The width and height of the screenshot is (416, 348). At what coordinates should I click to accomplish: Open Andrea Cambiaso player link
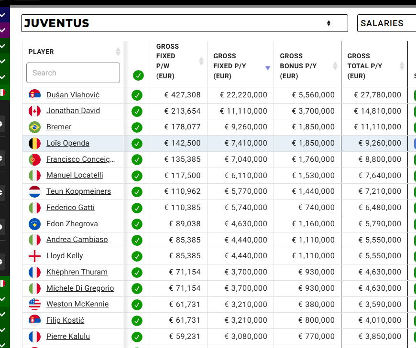[77, 240]
